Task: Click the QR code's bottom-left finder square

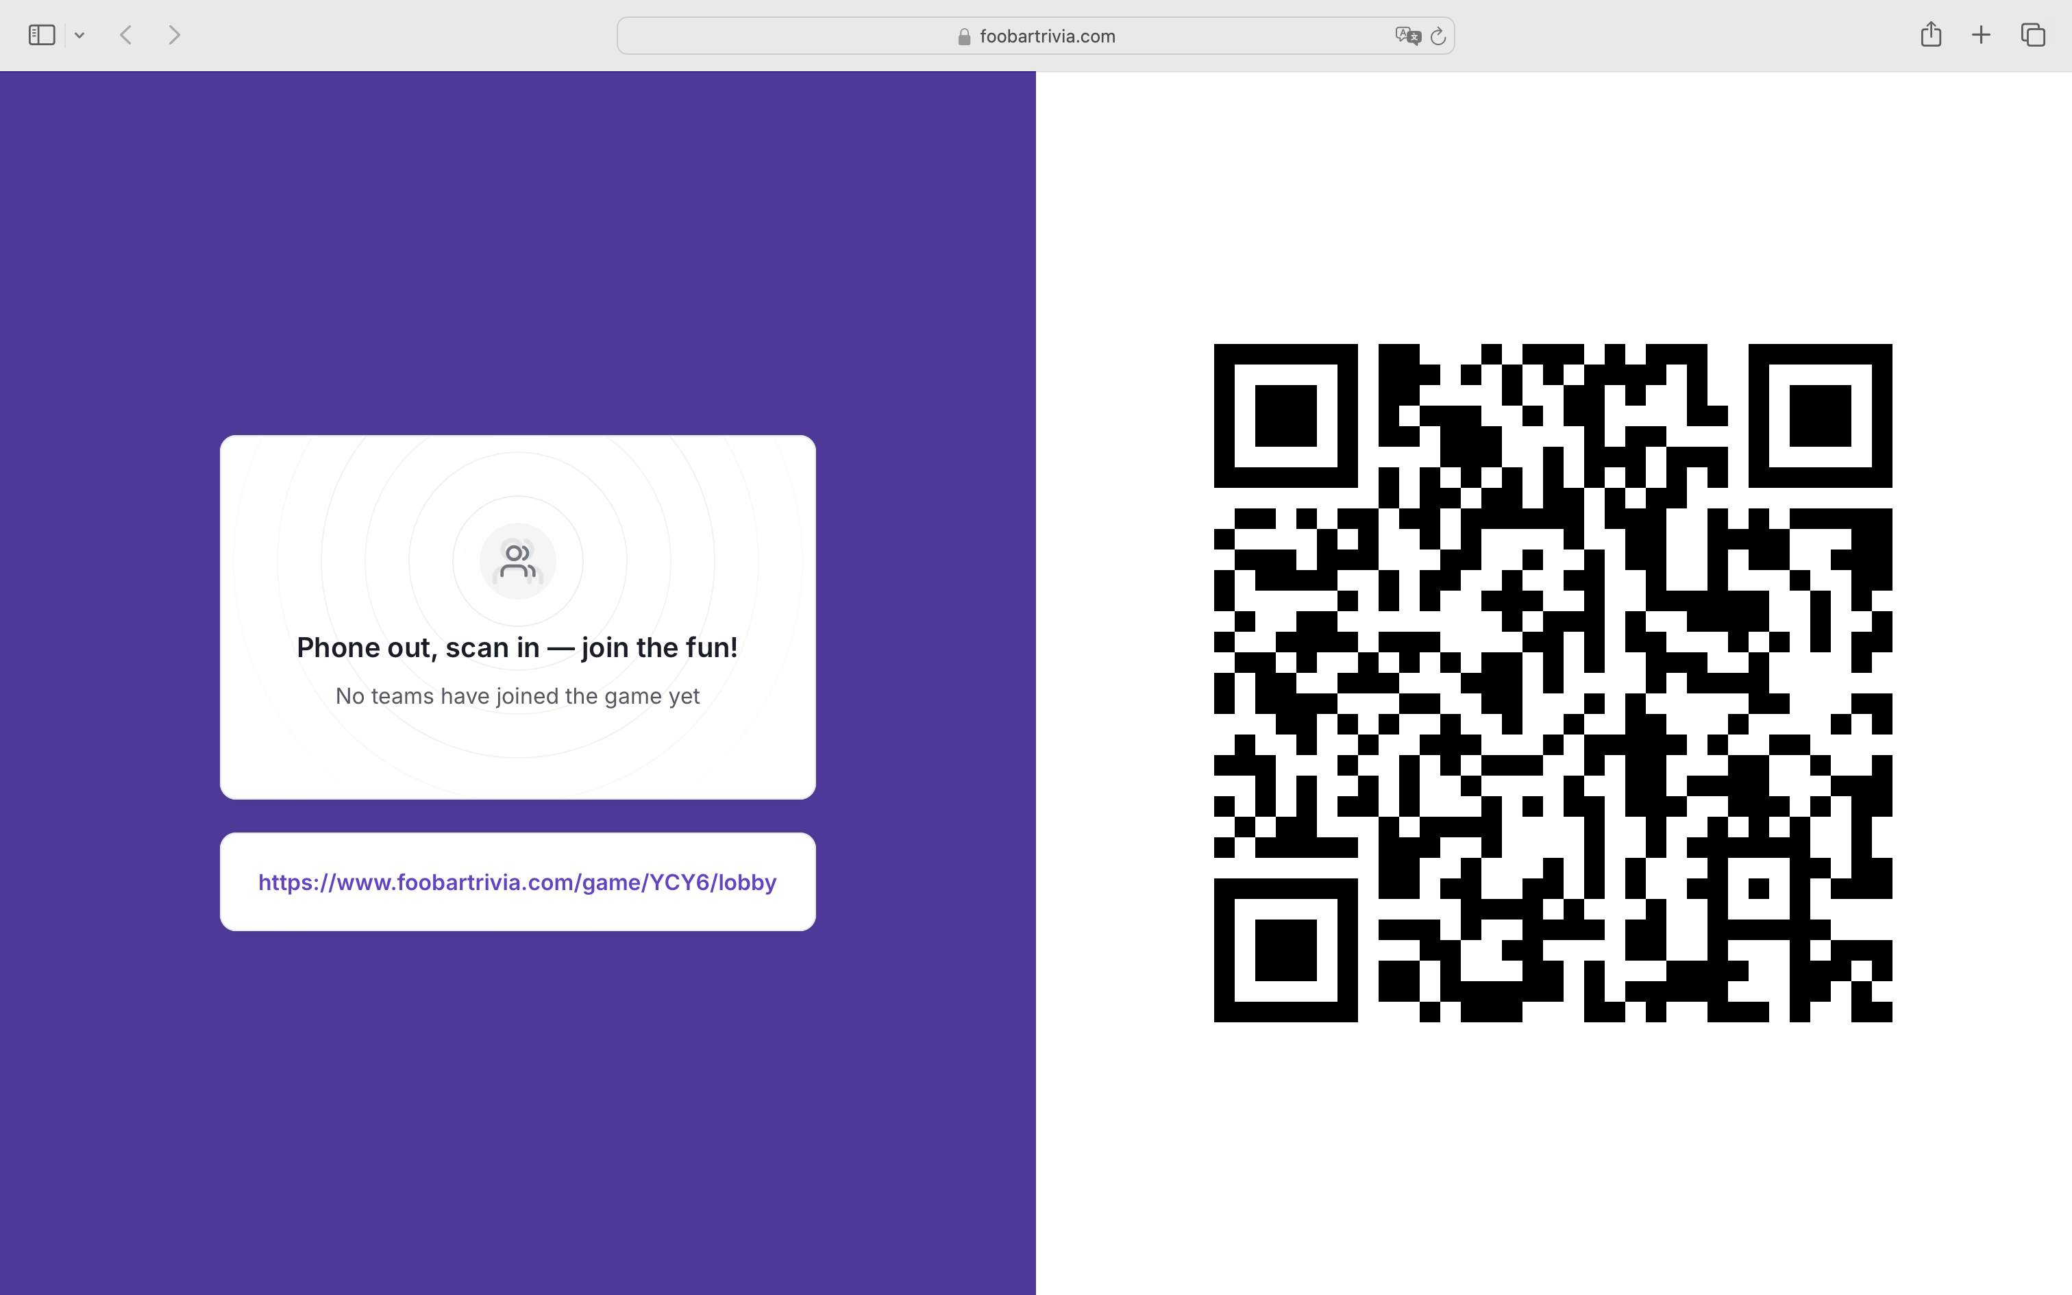Action: pos(1285,950)
